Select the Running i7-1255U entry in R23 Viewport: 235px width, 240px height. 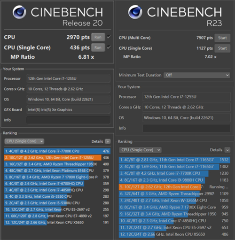(x=174, y=187)
